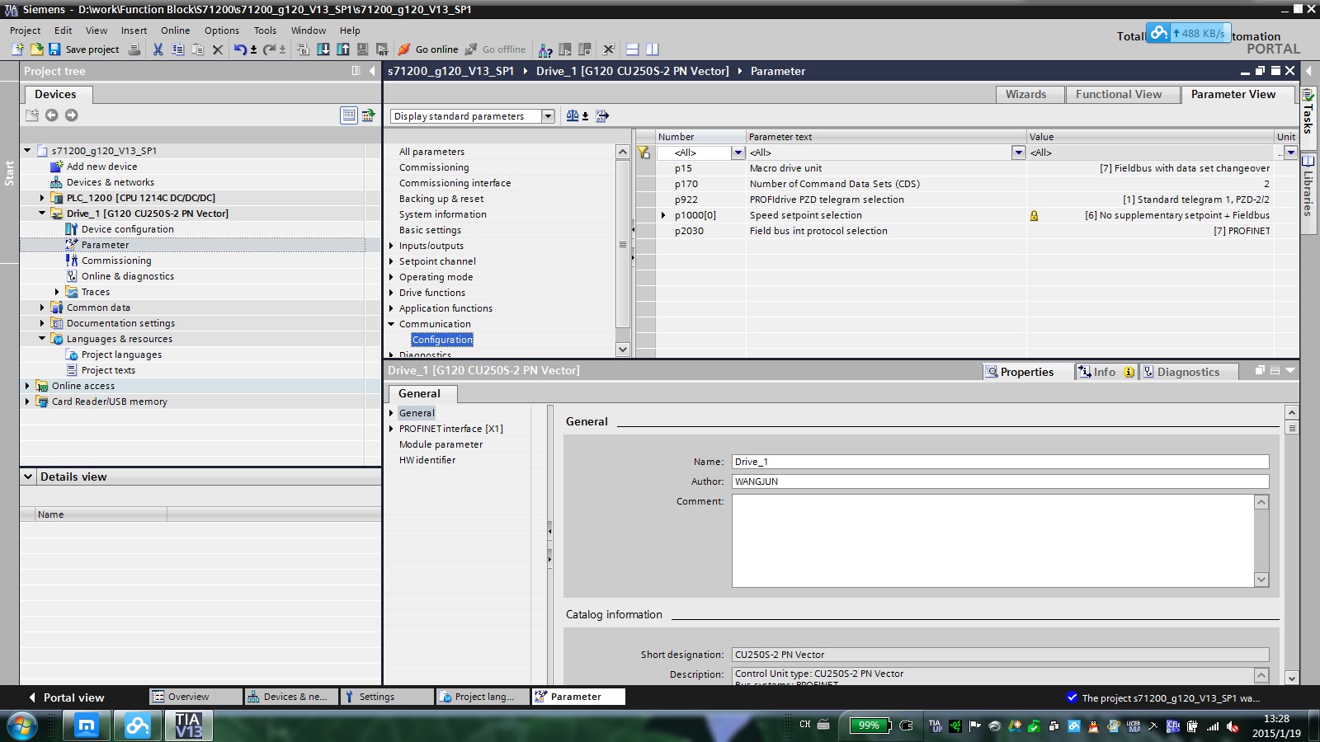This screenshot has height=742, width=1320.
Task: Click the New project toolbar icon
Action: pos(17,49)
